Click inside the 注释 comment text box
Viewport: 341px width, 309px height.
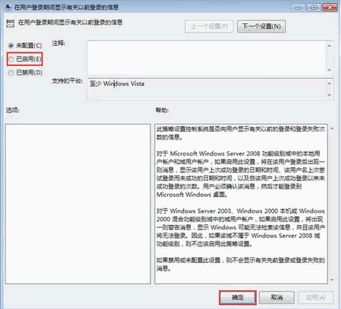[206, 58]
